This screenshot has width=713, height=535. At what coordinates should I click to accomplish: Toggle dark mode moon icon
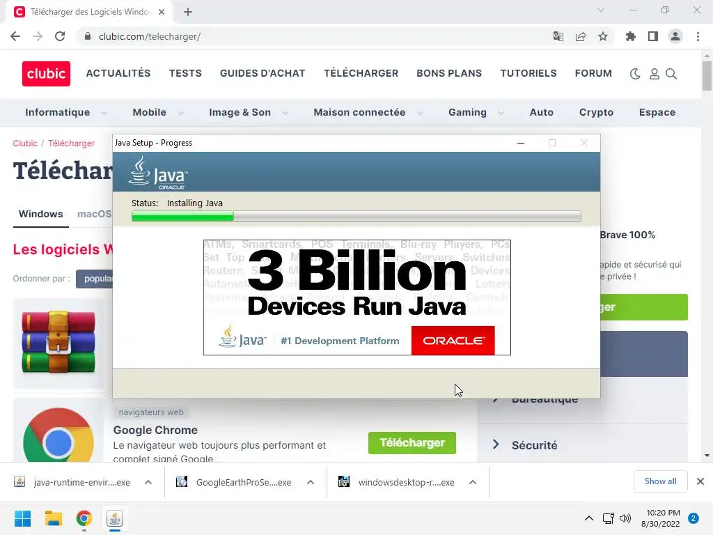click(x=635, y=74)
